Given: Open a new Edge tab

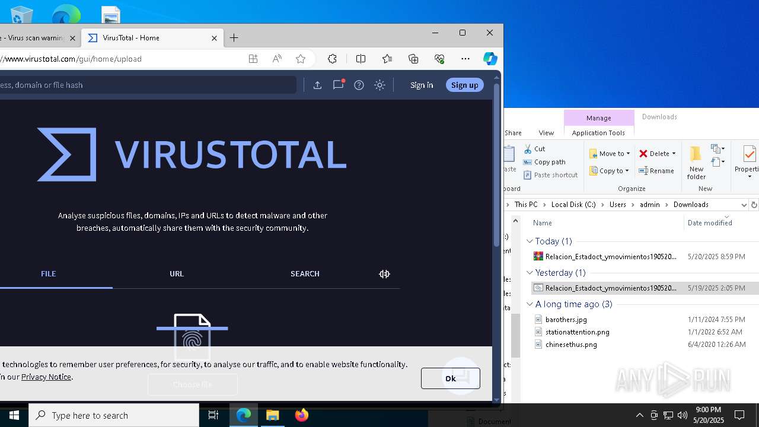Looking at the screenshot, I should 234,38.
